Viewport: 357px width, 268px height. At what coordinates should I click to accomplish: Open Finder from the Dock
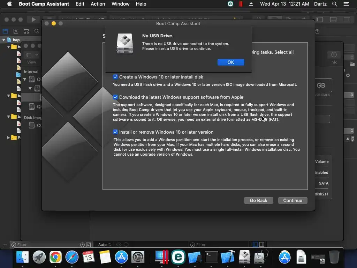pyautogui.click(x=22, y=257)
